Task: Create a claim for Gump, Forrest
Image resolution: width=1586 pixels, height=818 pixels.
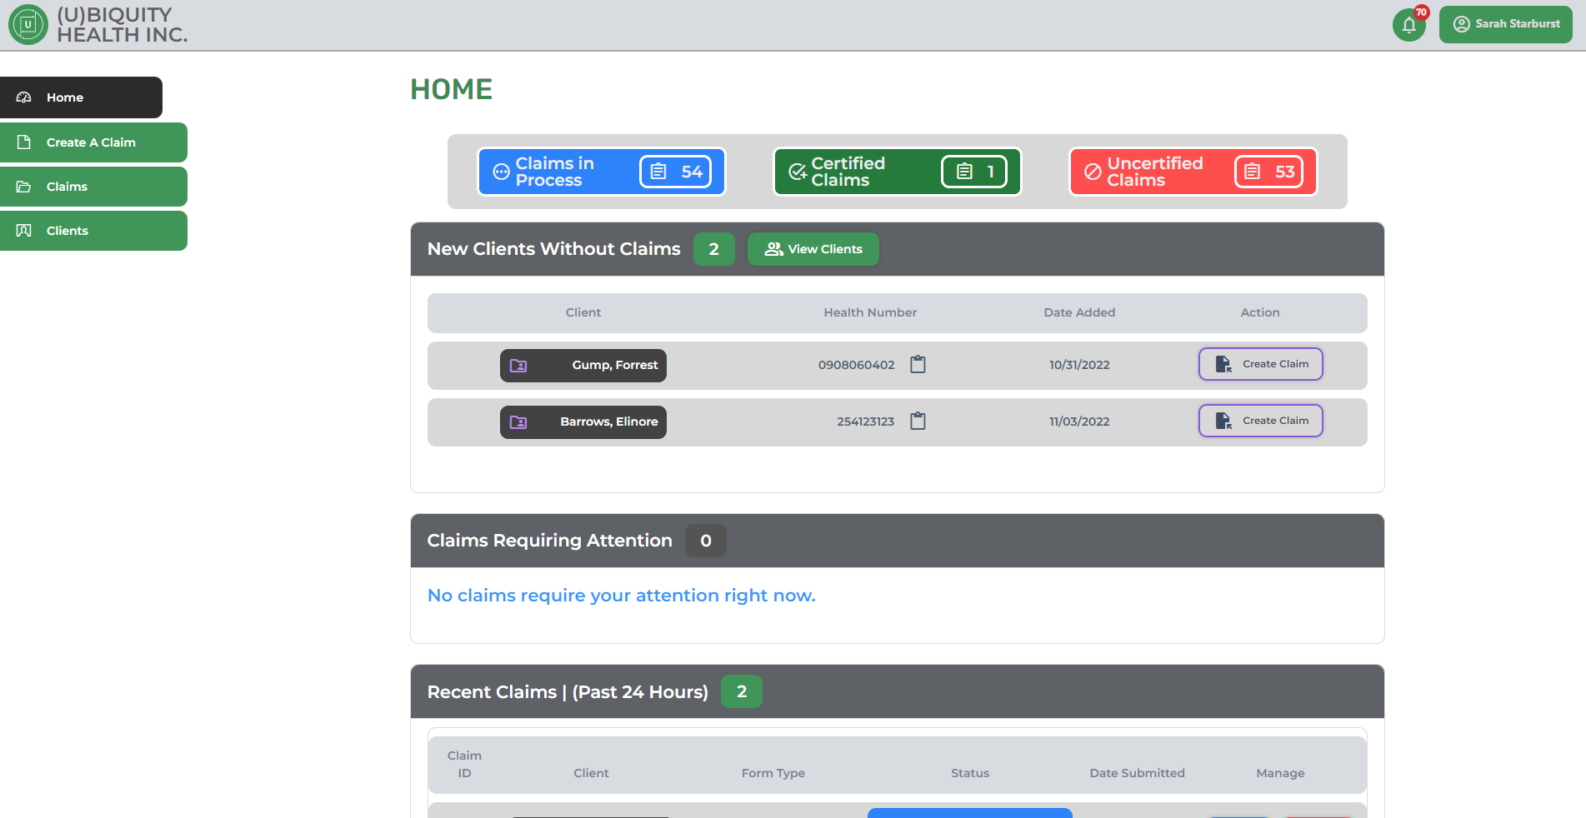Action: 1260,364
